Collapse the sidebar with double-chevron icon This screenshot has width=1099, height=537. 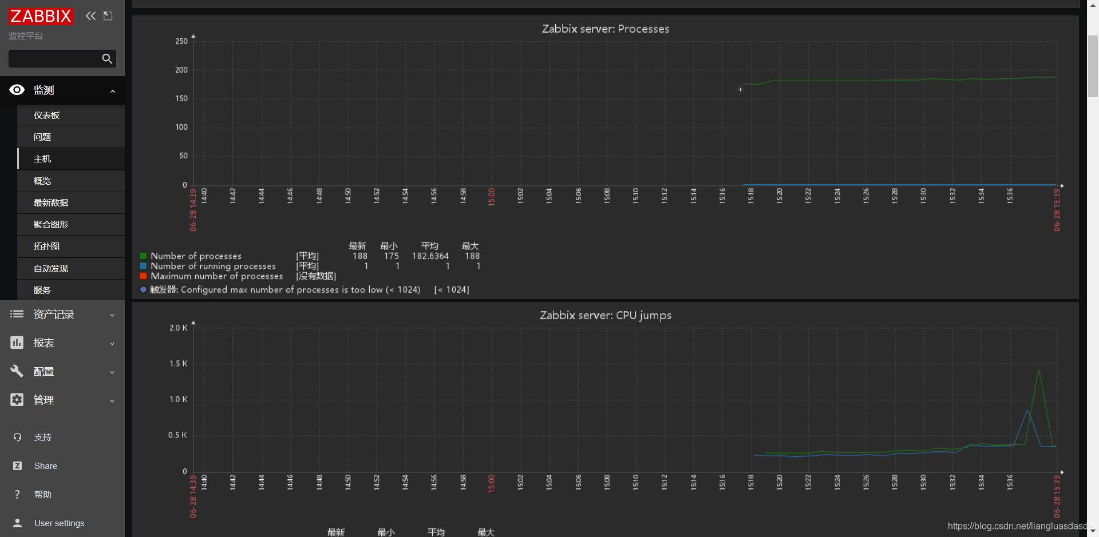pos(90,16)
